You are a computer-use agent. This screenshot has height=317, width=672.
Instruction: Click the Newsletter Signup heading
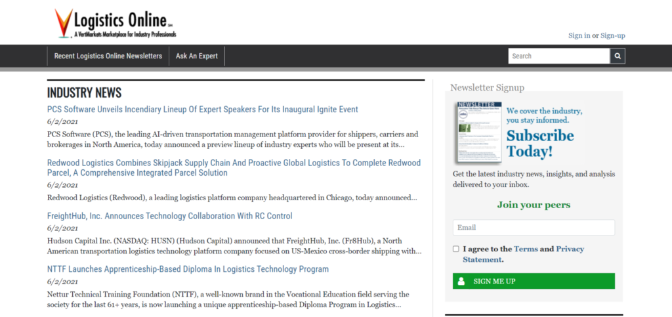point(488,87)
